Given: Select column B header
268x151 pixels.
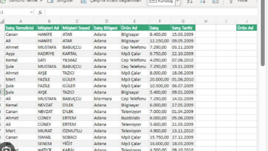Looking at the screenshot, I should [49, 21].
